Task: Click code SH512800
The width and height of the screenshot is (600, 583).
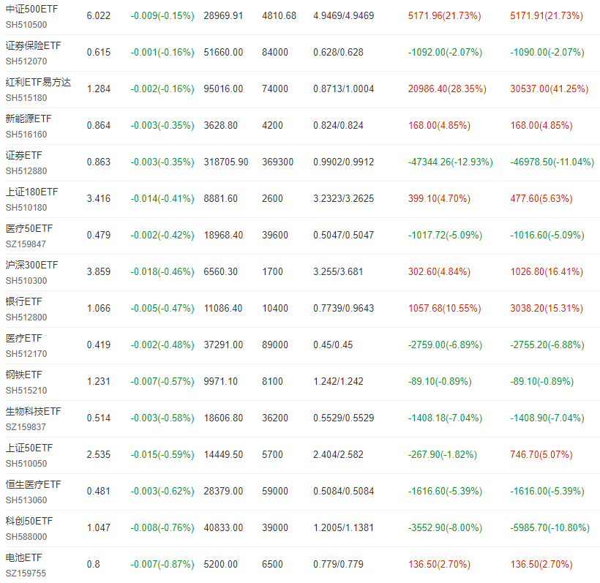Action: 26,317
